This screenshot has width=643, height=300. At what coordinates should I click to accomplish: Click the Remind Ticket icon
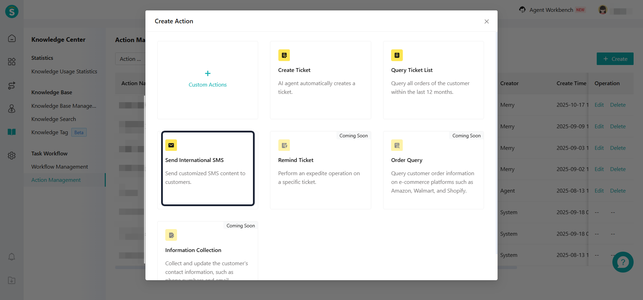pyautogui.click(x=284, y=145)
